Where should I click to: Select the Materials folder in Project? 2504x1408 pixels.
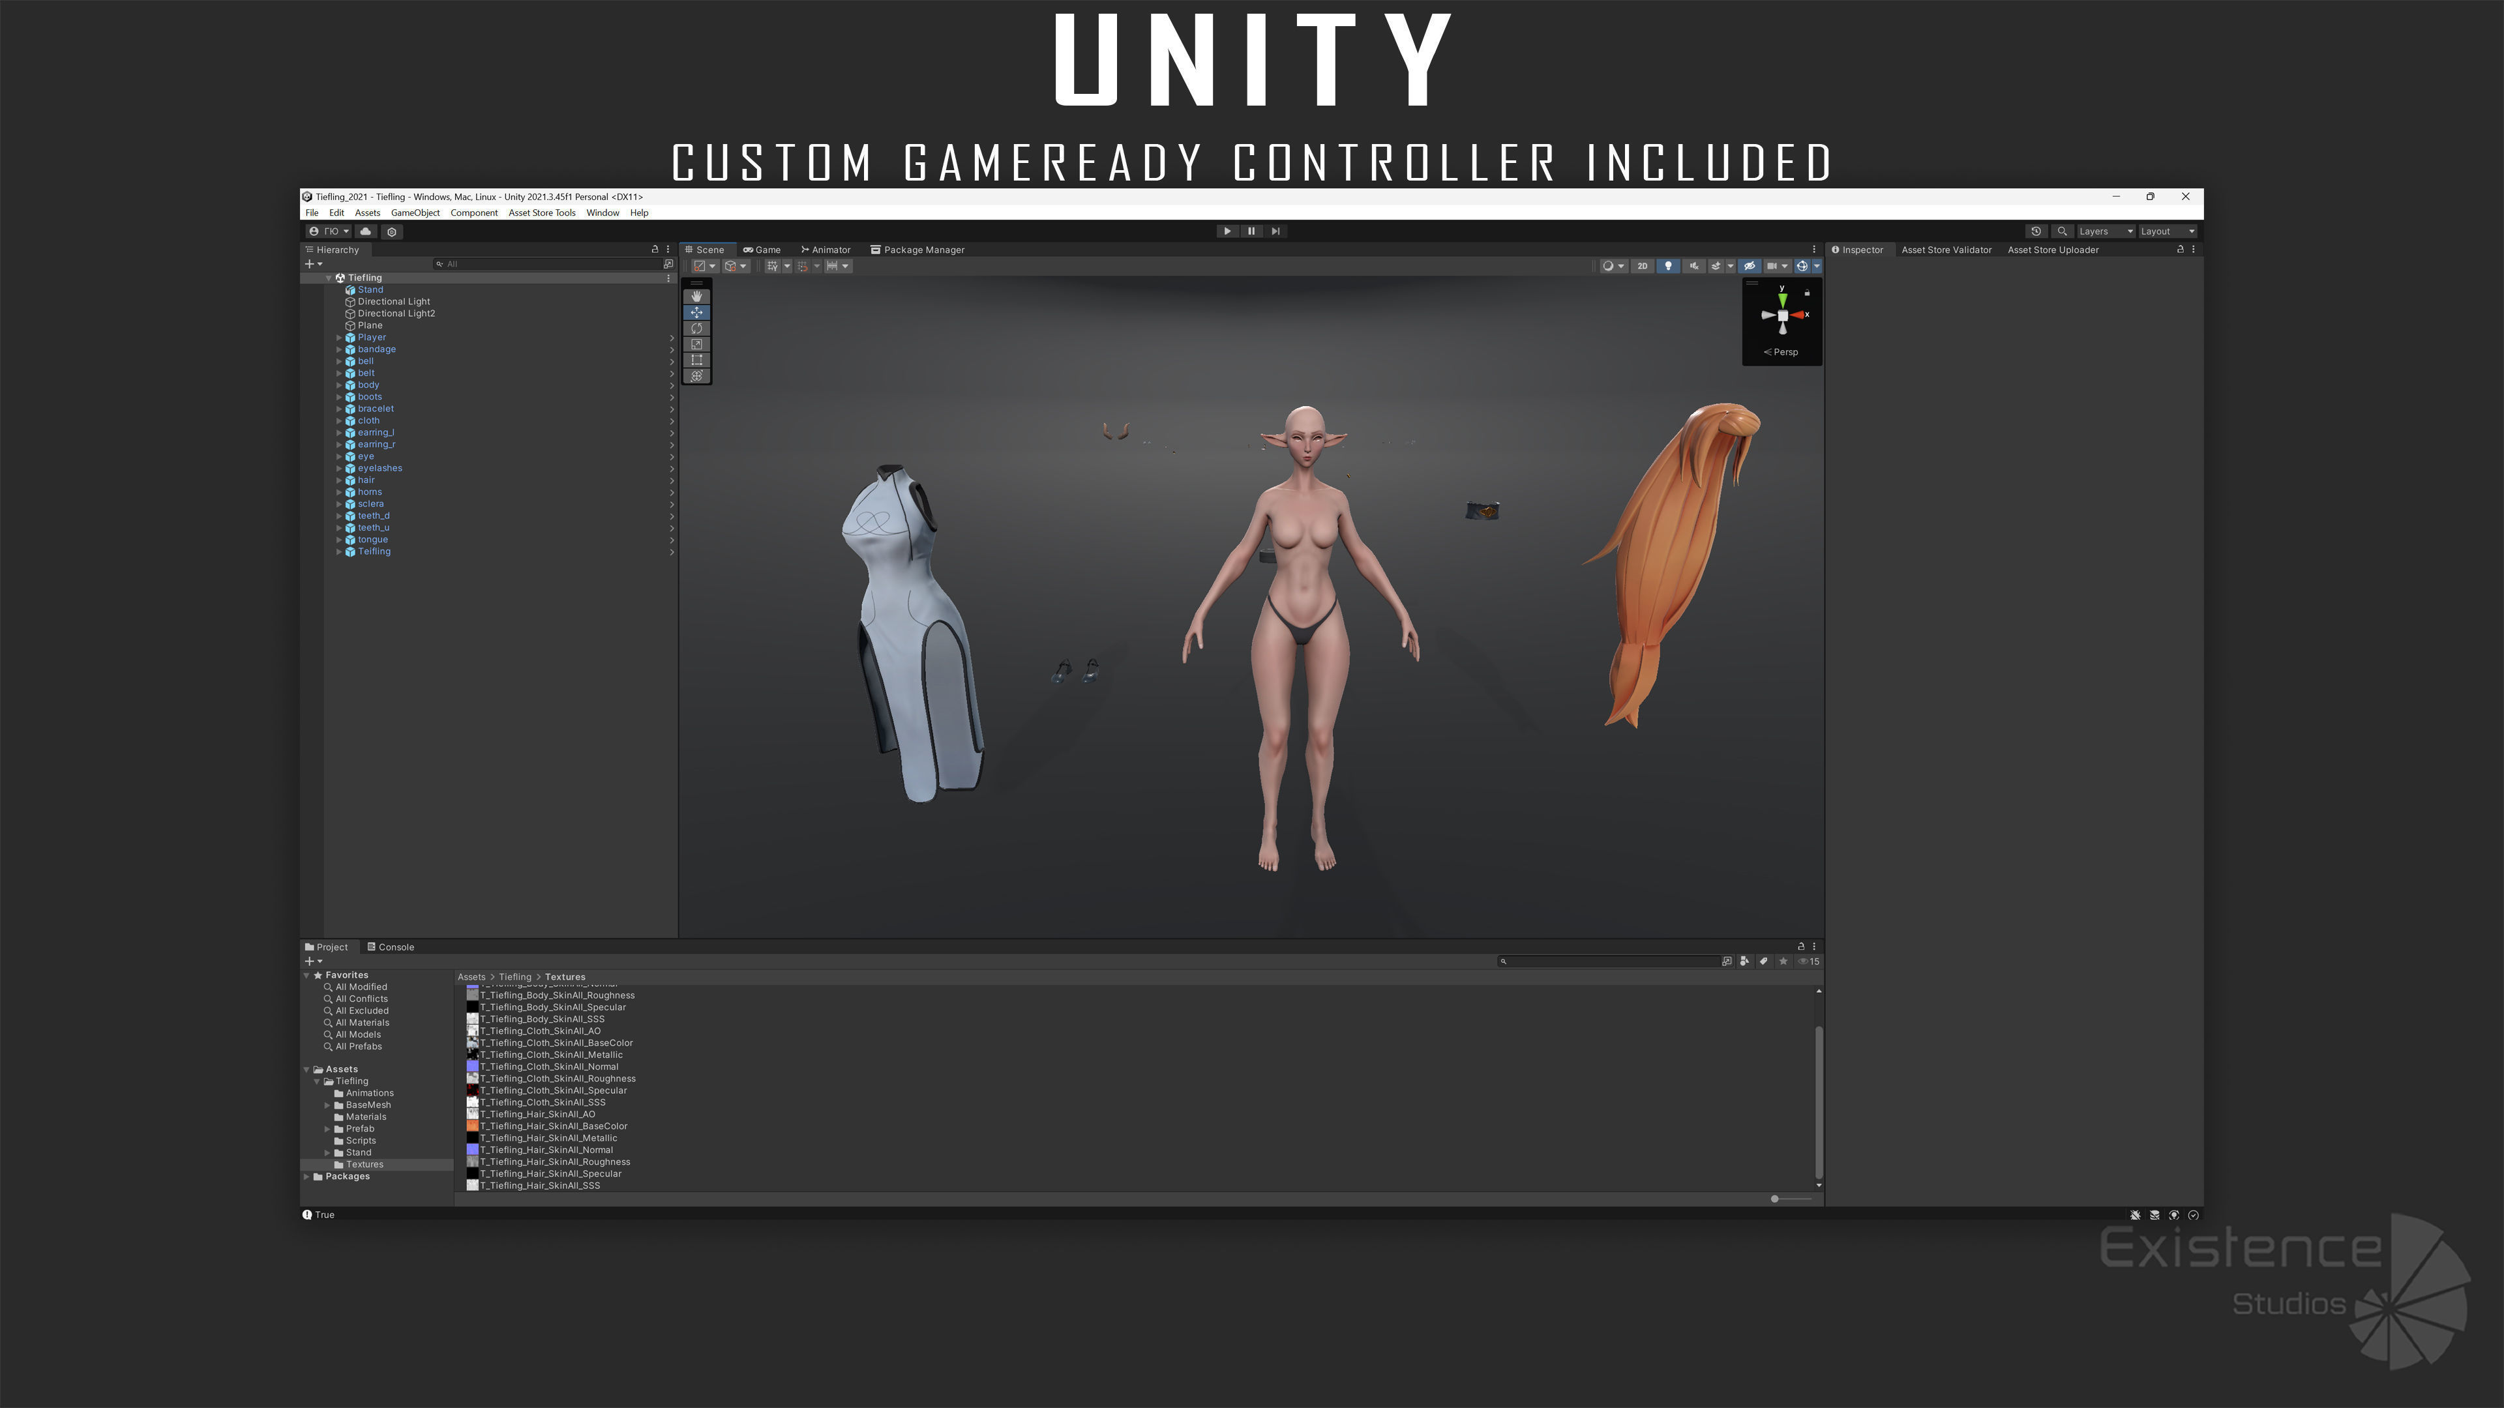click(365, 1117)
